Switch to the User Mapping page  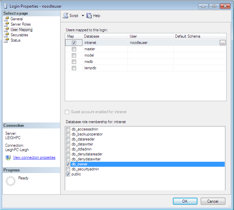(22, 30)
